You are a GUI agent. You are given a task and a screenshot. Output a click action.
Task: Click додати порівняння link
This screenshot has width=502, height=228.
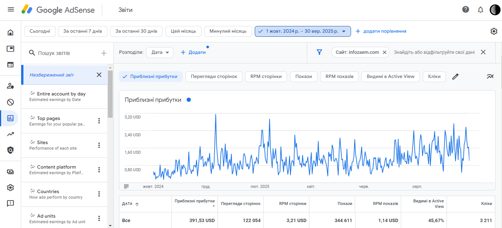click(381, 31)
